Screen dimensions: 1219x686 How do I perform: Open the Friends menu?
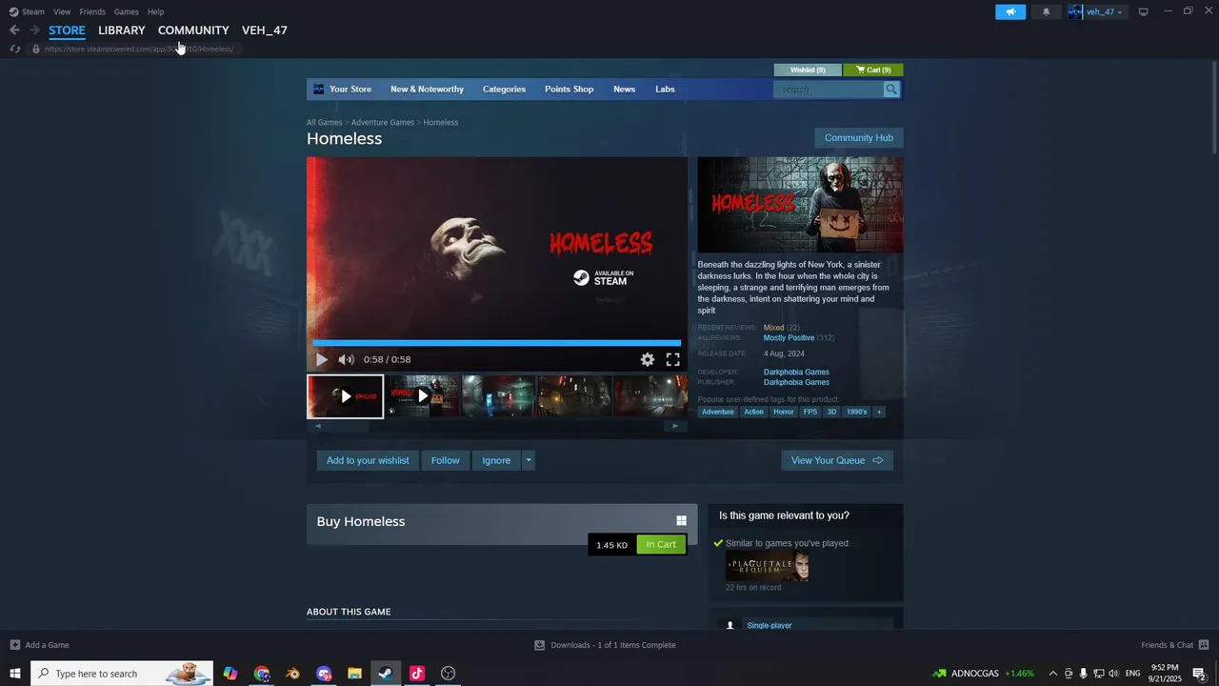pyautogui.click(x=92, y=11)
